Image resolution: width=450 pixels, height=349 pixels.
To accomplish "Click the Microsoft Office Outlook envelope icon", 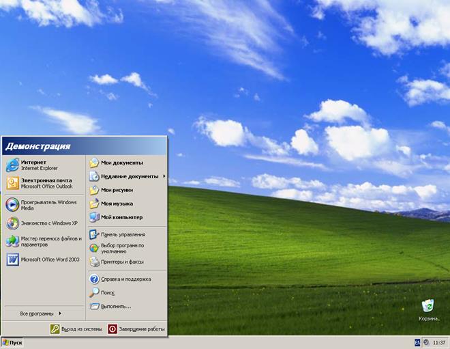I will [13, 183].
